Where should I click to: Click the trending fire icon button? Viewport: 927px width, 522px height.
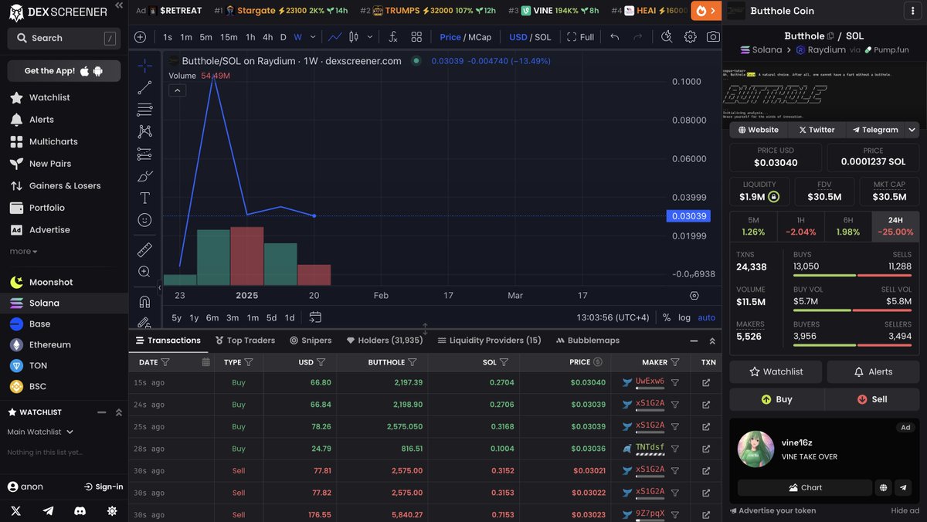tap(706, 11)
